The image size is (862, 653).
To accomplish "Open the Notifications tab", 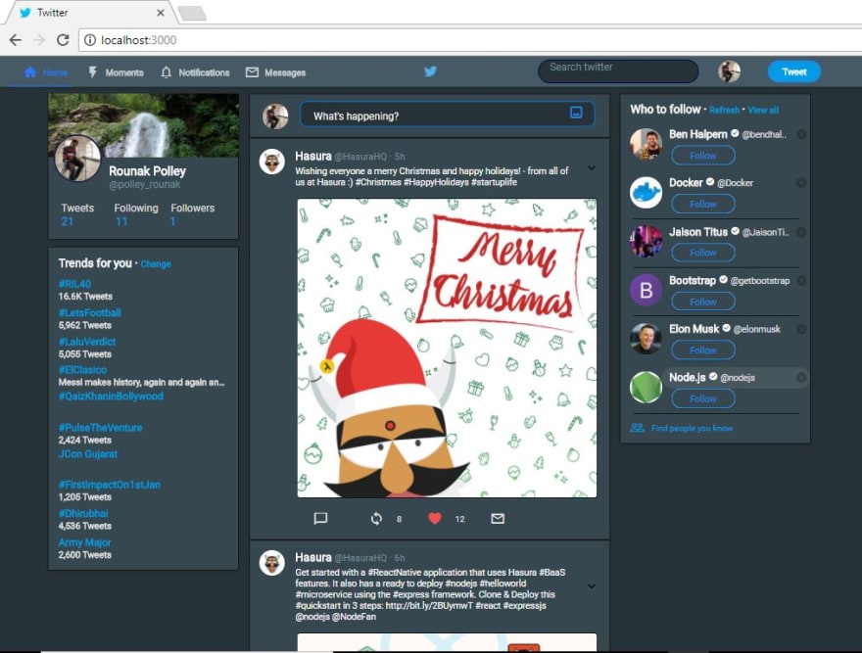I will point(195,72).
